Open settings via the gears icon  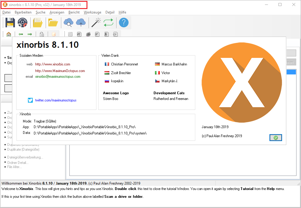[23, 23]
